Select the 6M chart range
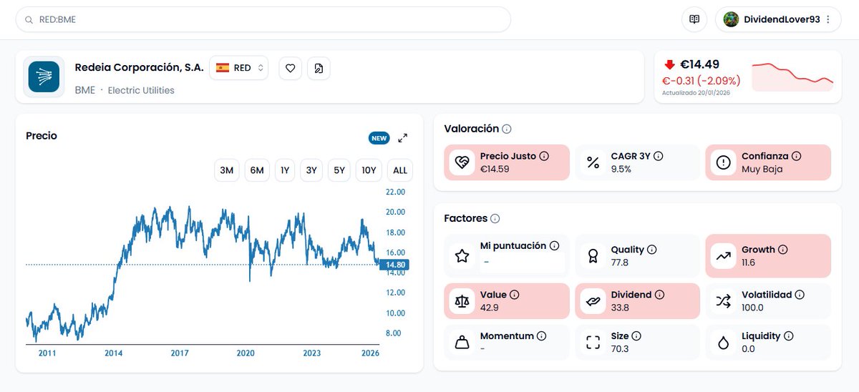The image size is (859, 392). pyautogui.click(x=256, y=170)
